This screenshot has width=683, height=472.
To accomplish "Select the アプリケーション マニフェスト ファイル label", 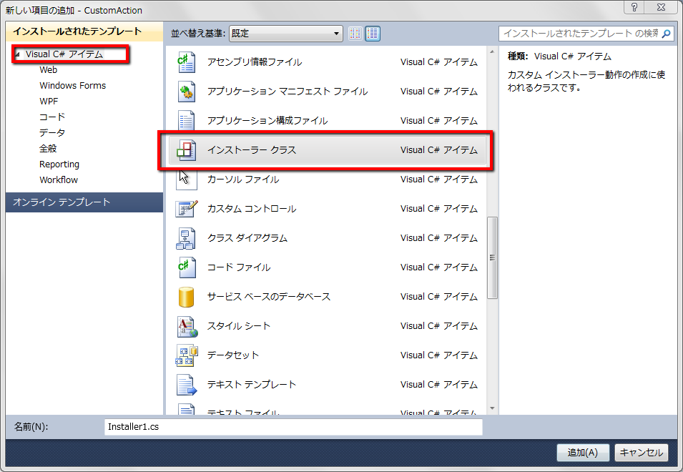I will [x=288, y=92].
